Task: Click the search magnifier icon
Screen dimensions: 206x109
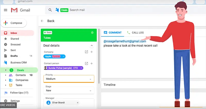Action: click(50, 10)
